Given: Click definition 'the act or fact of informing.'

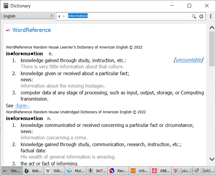Looking at the screenshot, I should pos(49,164).
